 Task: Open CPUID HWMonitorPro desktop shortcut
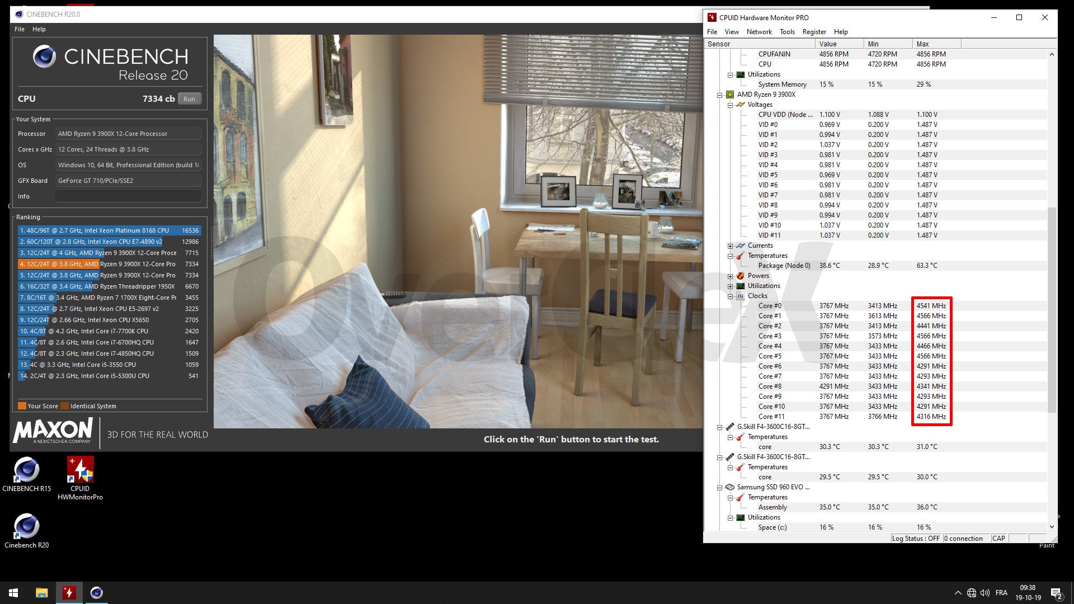[x=80, y=478]
